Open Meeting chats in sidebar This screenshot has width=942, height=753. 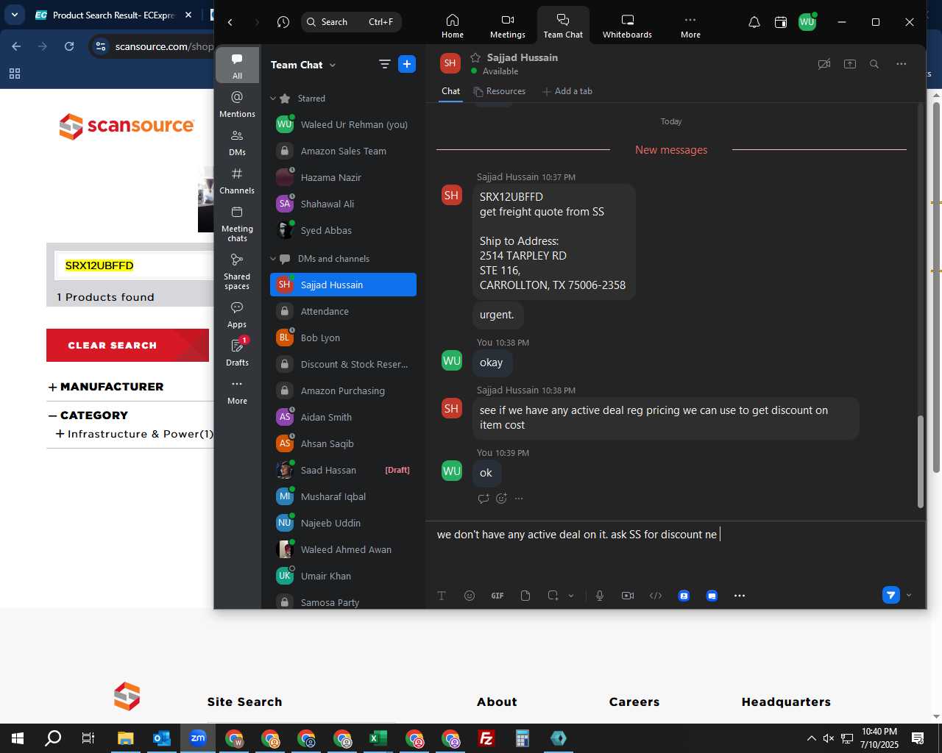pos(237,224)
